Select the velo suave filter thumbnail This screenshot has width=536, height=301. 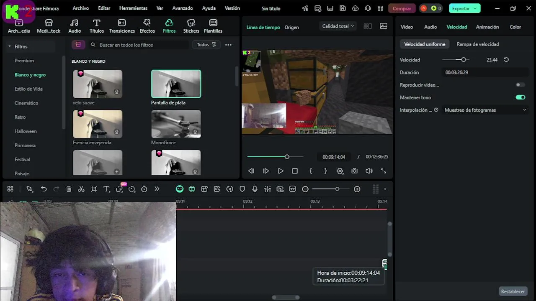coord(98,84)
